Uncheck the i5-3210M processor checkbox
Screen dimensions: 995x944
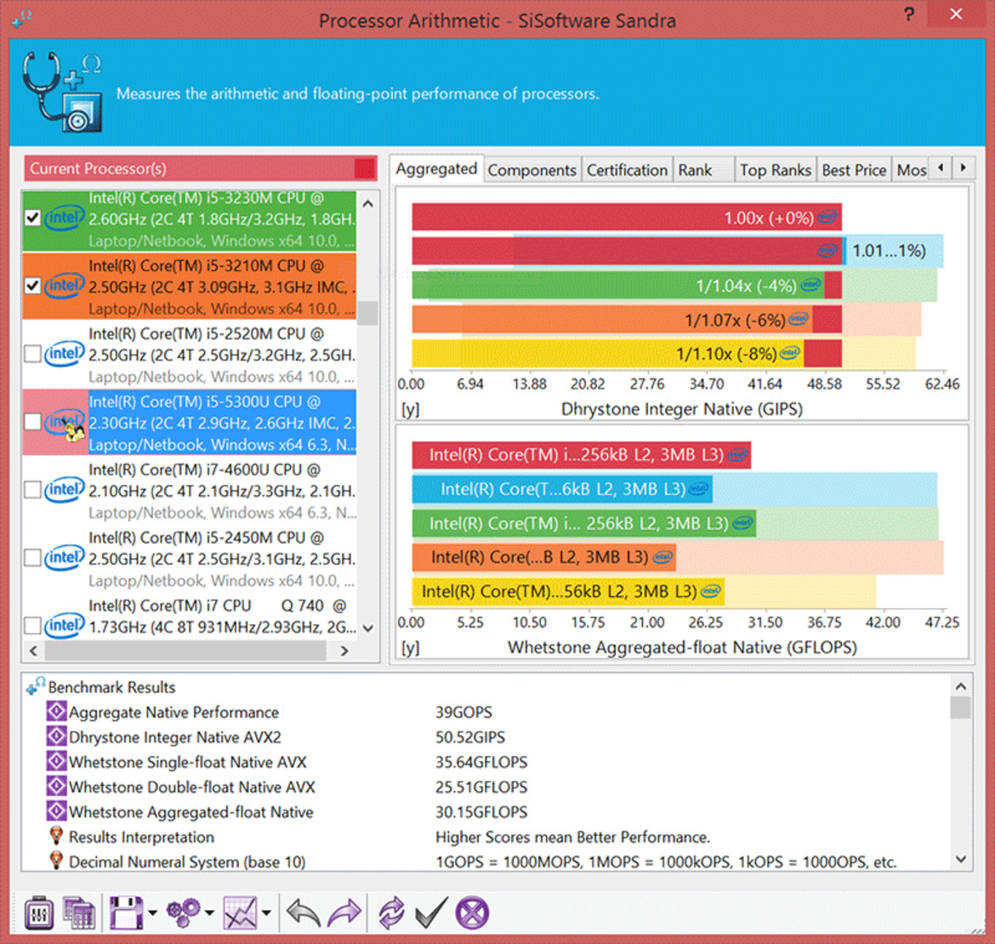32,286
